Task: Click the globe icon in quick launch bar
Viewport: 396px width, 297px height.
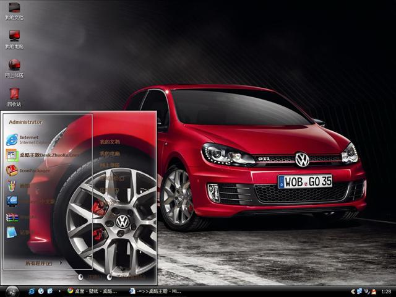Action: 41,291
